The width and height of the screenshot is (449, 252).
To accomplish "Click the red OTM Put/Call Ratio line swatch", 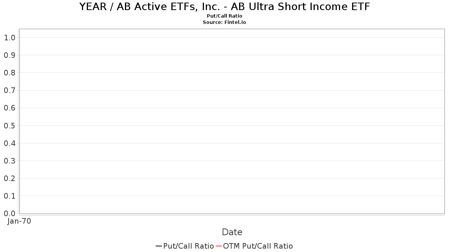I will [219, 246].
